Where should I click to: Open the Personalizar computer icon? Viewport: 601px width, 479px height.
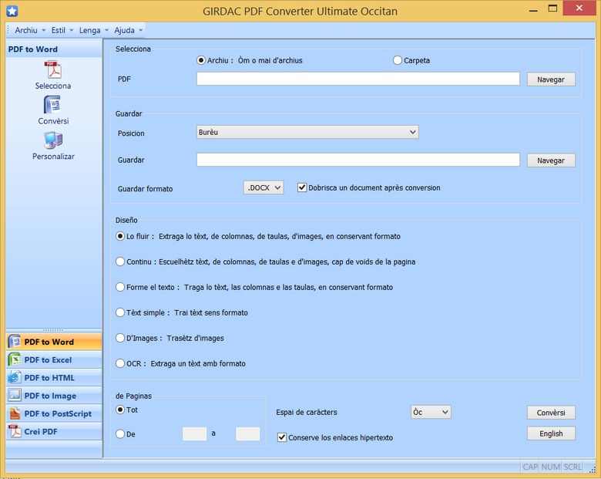[53, 140]
